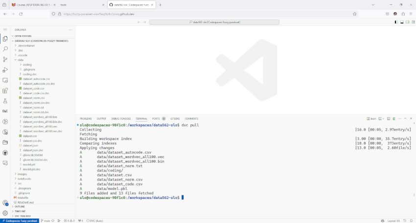Open the Testing flask view
Screen dimensions: 416x223
click(5, 101)
